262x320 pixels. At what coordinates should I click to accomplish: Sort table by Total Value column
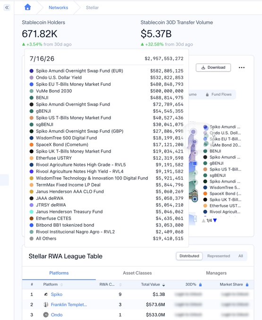click(153, 285)
